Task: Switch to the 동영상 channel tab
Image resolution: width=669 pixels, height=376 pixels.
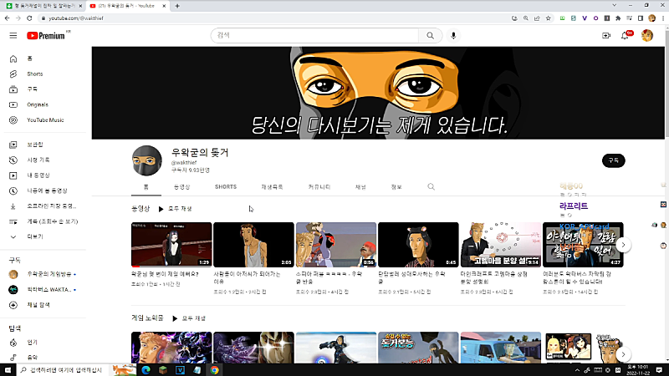Action: 181,186
